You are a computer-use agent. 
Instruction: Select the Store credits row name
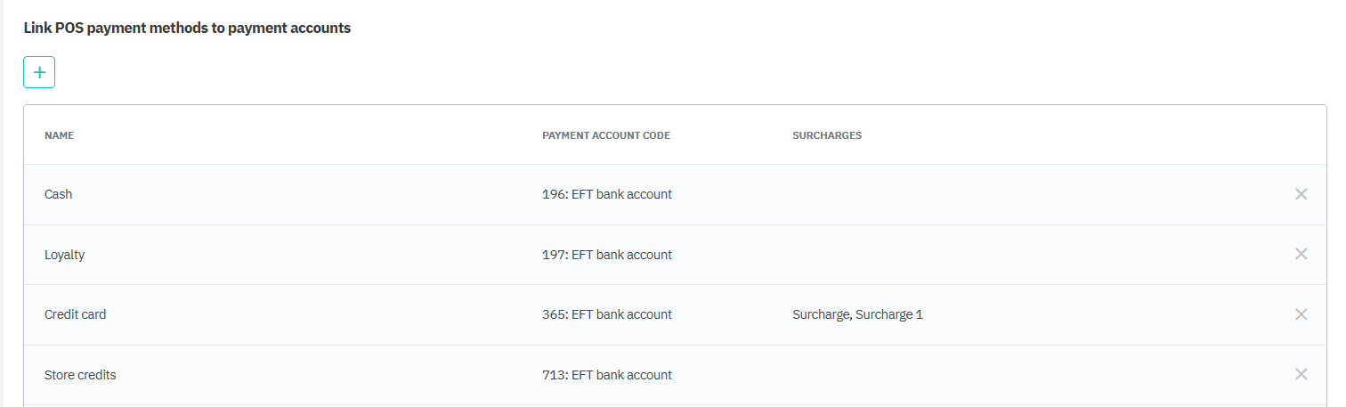pyautogui.click(x=80, y=375)
